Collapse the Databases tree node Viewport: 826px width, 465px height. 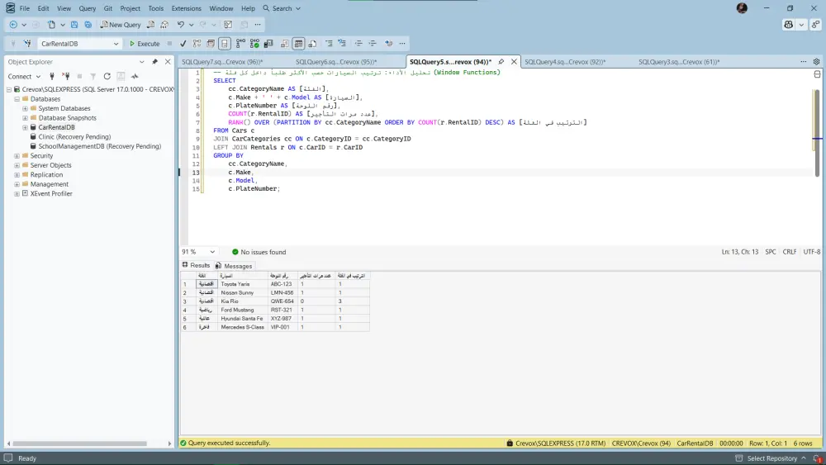click(17, 99)
